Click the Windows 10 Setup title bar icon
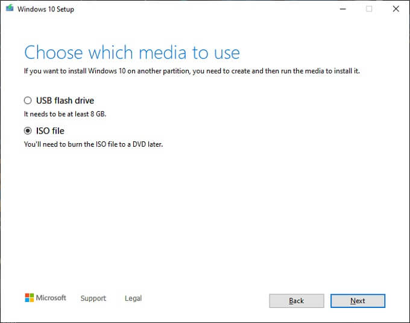This screenshot has width=410, height=323. (x=9, y=9)
